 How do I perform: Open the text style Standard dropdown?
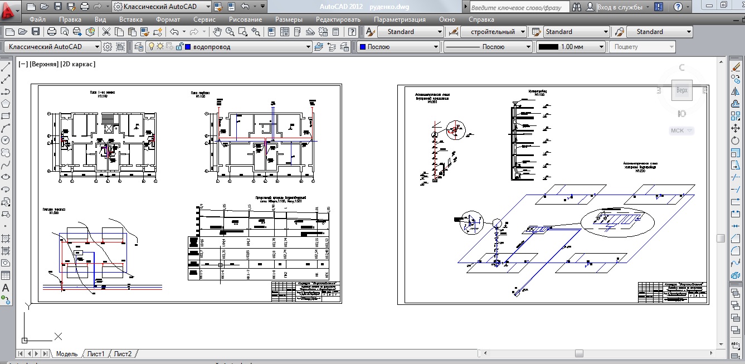tap(411, 32)
